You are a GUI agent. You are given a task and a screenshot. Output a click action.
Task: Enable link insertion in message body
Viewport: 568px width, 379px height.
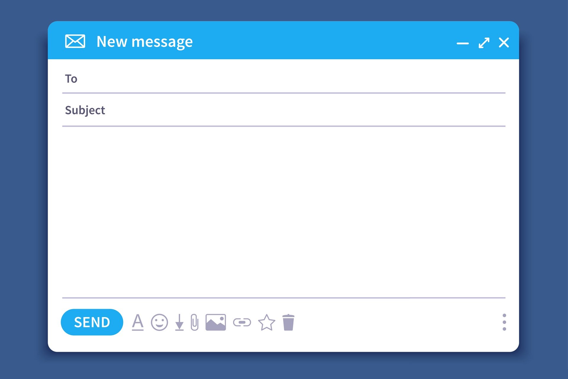(x=243, y=322)
